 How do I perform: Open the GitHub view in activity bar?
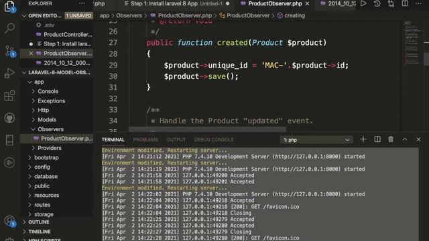coord(9,118)
